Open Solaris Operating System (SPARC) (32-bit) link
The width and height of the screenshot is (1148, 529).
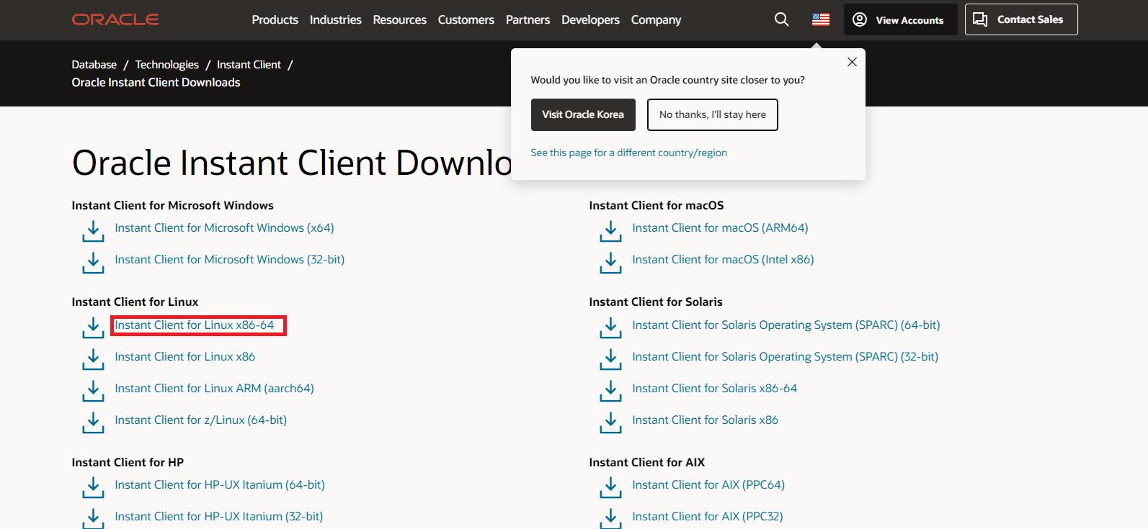coord(785,356)
